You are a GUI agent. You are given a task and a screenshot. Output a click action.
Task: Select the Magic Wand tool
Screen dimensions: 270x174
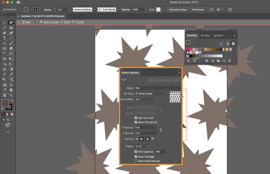point(4,28)
